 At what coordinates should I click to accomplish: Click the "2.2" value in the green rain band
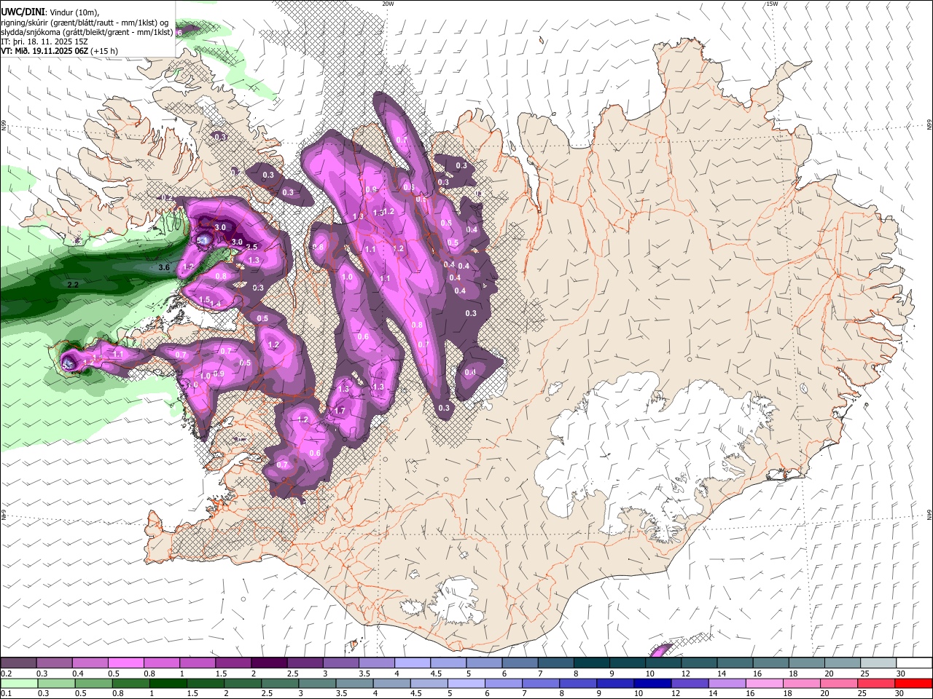[72, 285]
